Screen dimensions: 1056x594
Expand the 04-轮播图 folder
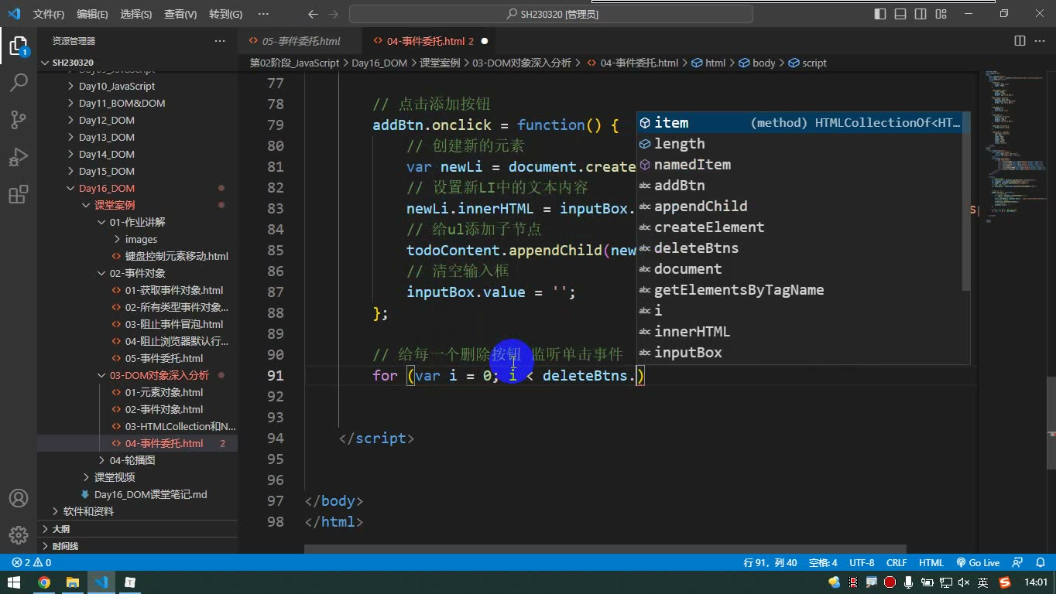132,460
